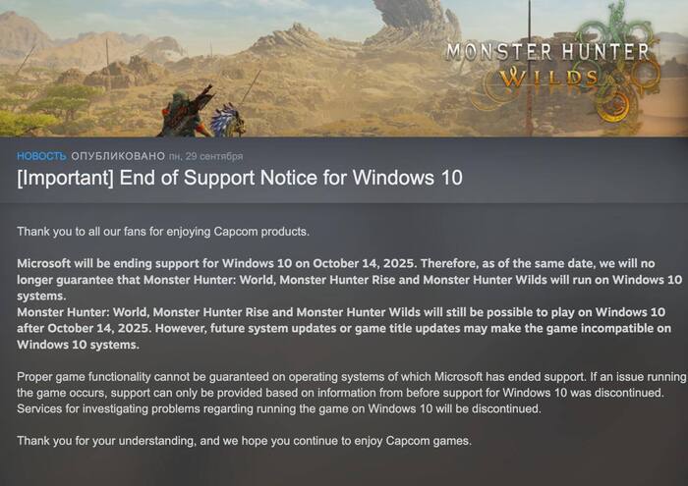Click the 29 сентября publish date
Viewport: 688px width, 486px height.
(x=214, y=156)
